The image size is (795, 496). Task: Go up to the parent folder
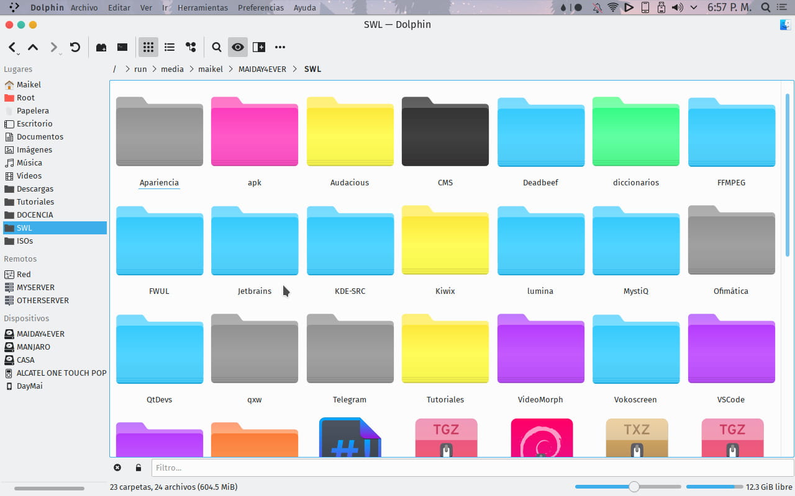[33, 47]
